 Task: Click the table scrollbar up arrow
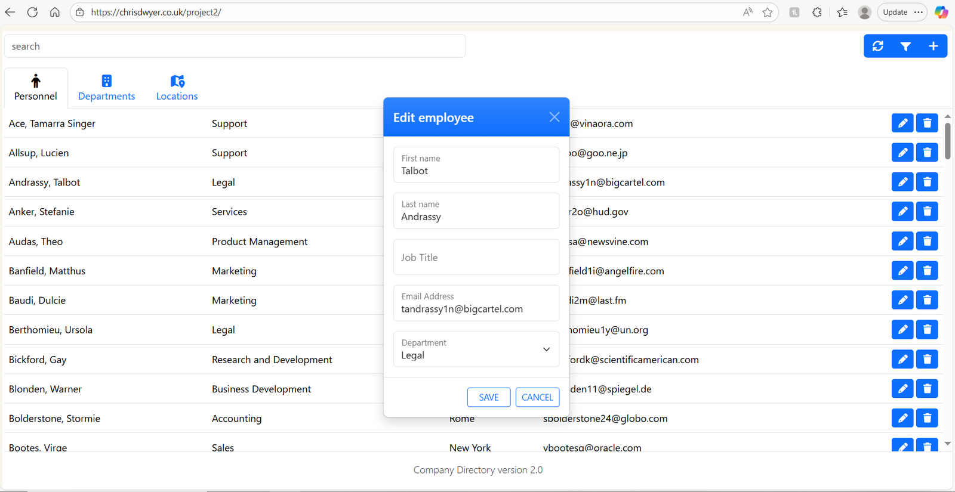click(947, 116)
